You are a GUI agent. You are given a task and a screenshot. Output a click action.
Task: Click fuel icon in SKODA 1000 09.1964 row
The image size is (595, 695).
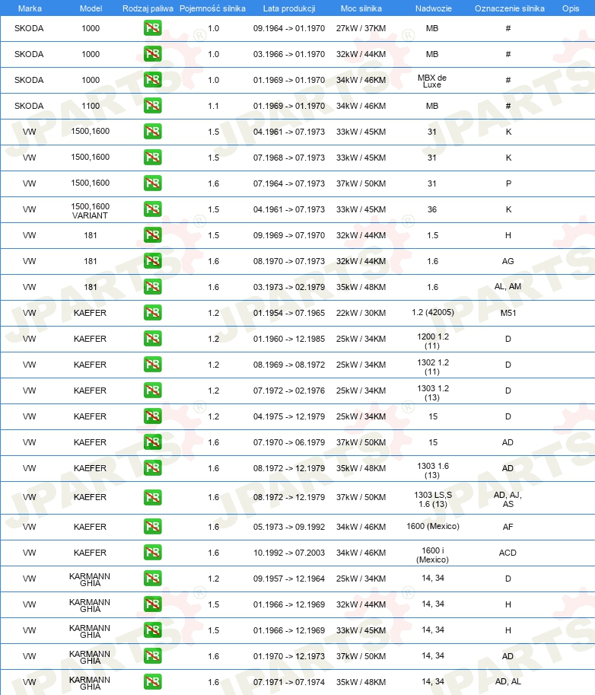tap(152, 28)
